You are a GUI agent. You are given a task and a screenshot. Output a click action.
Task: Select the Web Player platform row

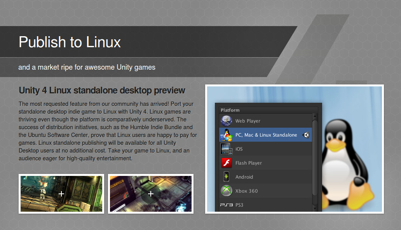pyautogui.click(x=266, y=121)
